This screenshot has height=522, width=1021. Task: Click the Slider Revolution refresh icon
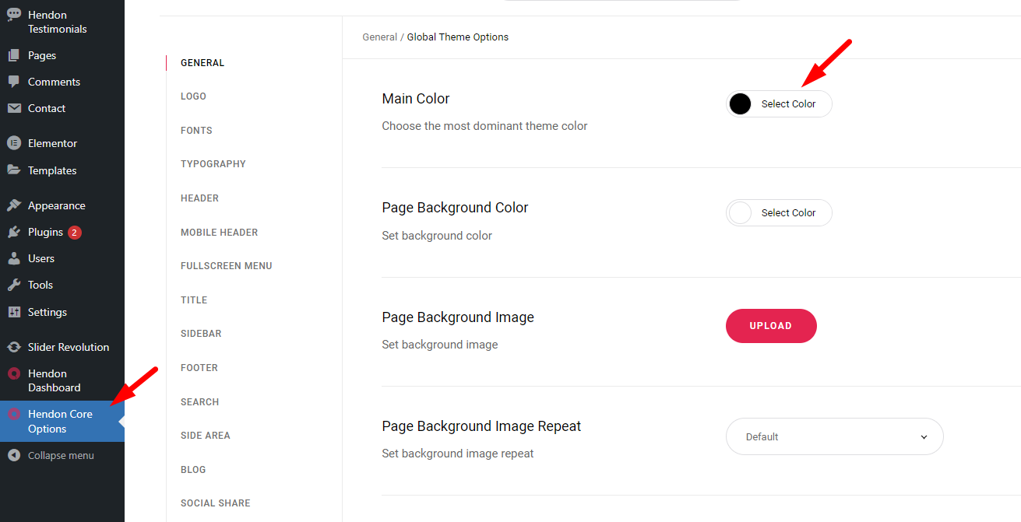[x=14, y=347]
